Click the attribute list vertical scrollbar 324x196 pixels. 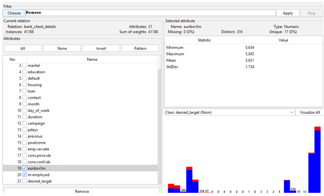coord(159,126)
